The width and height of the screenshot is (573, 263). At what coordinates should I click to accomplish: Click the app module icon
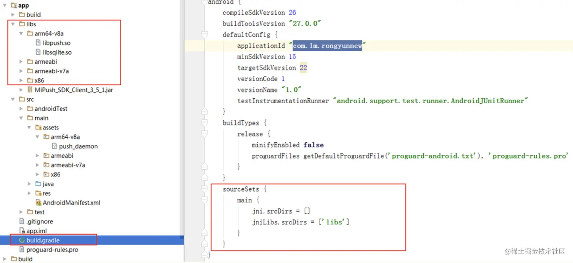click(x=14, y=6)
